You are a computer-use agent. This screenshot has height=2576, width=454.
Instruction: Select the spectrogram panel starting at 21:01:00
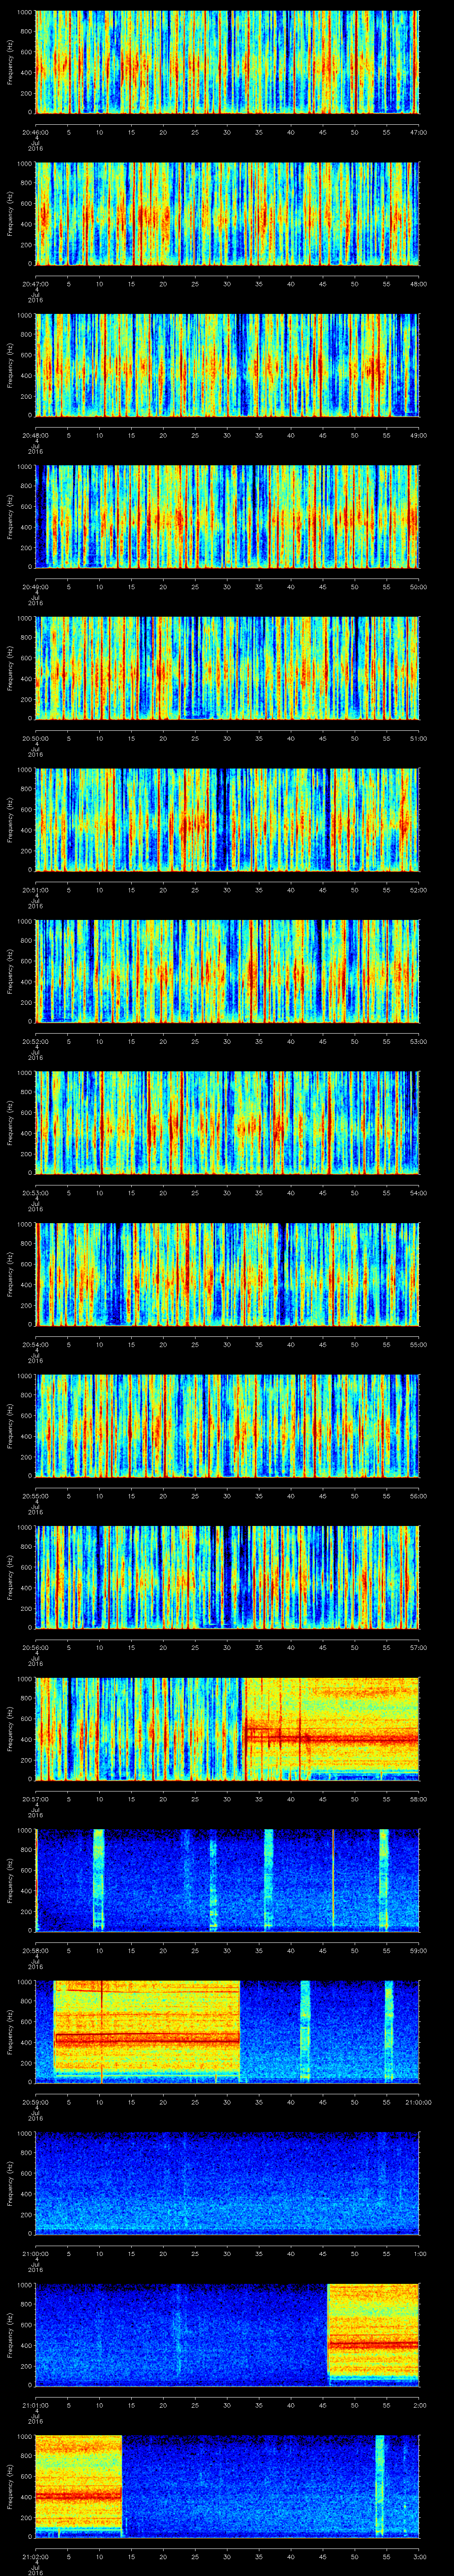point(227,2334)
